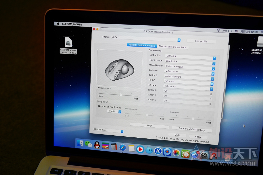Open Finder from the dock
The height and width of the screenshot is (175, 263).
(x=80, y=143)
